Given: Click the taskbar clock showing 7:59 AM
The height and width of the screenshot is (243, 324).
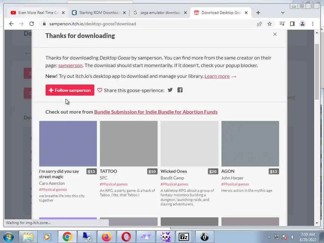Looking at the screenshot, I should pos(308,237).
